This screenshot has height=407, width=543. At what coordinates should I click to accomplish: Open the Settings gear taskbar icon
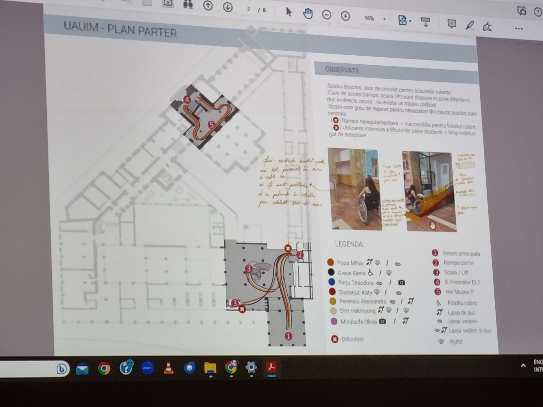251,367
